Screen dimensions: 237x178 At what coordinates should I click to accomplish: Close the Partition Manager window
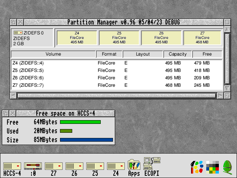pos(20,22)
